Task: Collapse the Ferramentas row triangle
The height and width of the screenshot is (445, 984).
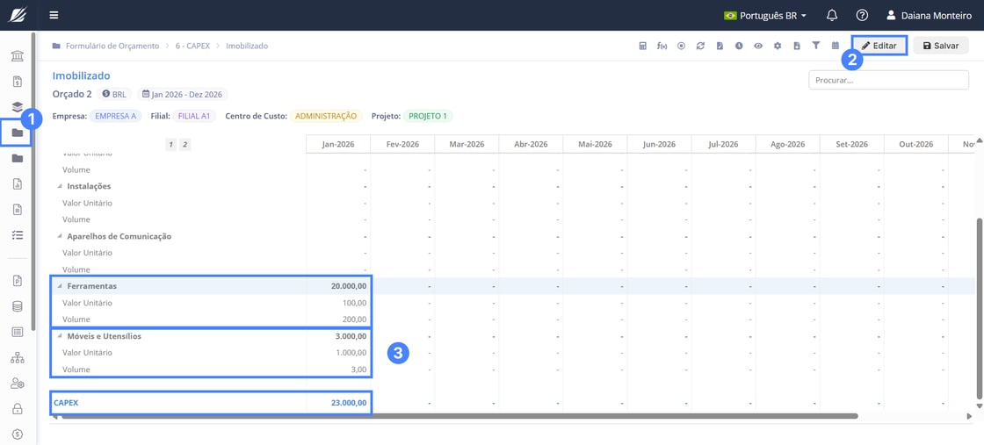Action: tap(60, 286)
